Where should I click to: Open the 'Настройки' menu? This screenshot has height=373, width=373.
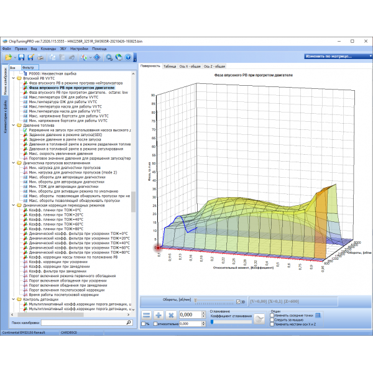click(79, 48)
